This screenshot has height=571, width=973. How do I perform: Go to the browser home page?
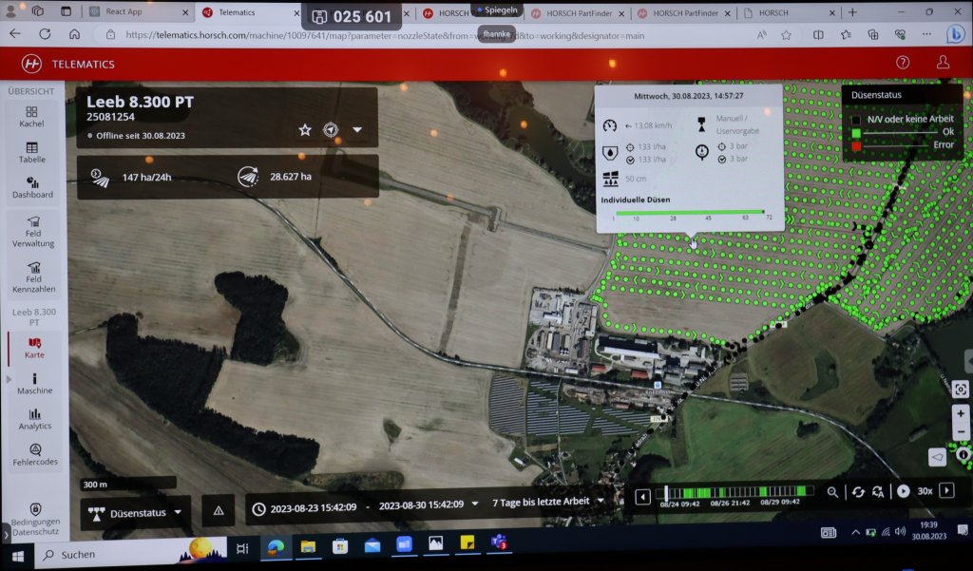pos(74,34)
